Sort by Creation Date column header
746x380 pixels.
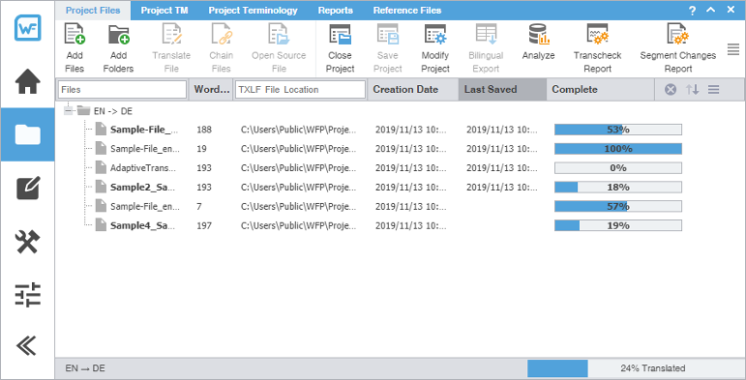(412, 89)
